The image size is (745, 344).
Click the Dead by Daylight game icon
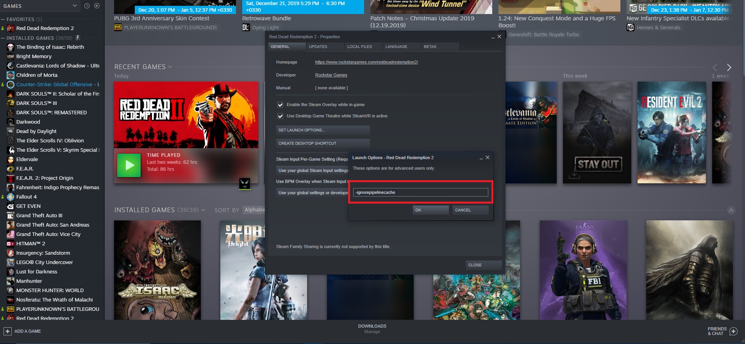[x=11, y=131]
